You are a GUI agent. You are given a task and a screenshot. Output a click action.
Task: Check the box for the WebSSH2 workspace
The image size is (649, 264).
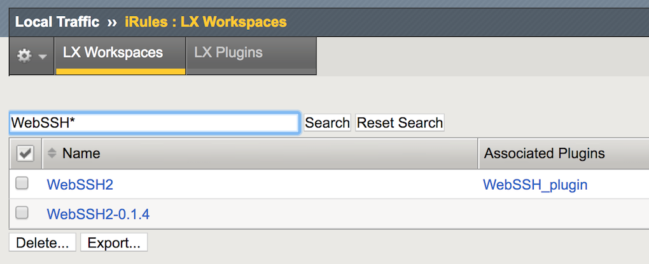tap(22, 183)
